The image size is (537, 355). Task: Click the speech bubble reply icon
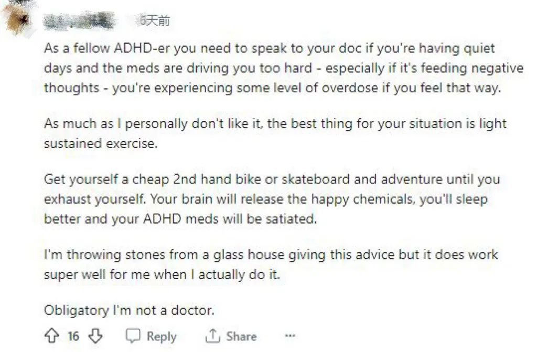coord(134,336)
